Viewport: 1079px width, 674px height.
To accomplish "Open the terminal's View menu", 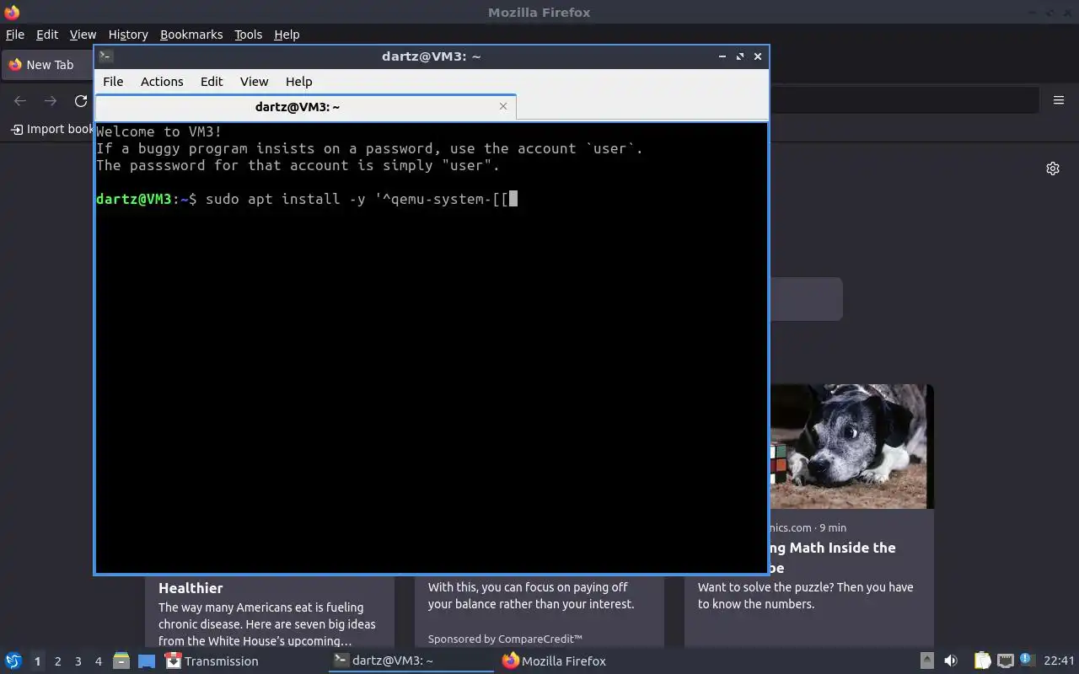I will [254, 82].
